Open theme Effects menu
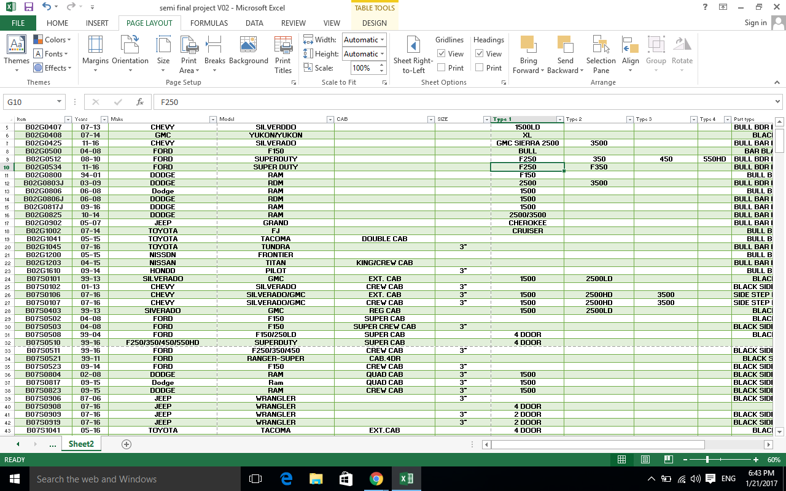Screen dimensions: 786x491 pyautogui.click(x=52, y=68)
